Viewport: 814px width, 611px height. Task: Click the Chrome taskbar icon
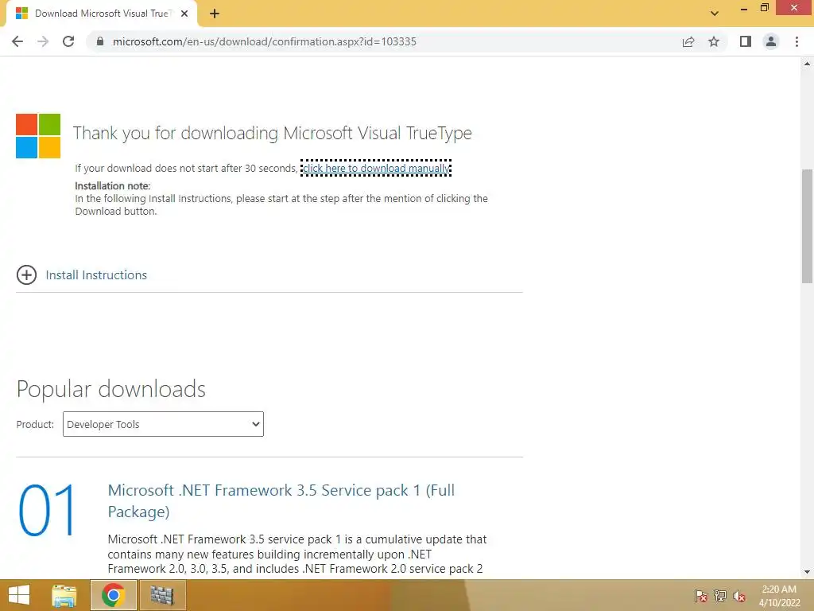[113, 595]
